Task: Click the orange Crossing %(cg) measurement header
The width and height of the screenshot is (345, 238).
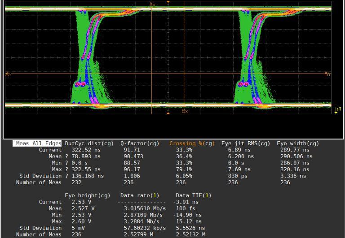Action: tap(192, 143)
